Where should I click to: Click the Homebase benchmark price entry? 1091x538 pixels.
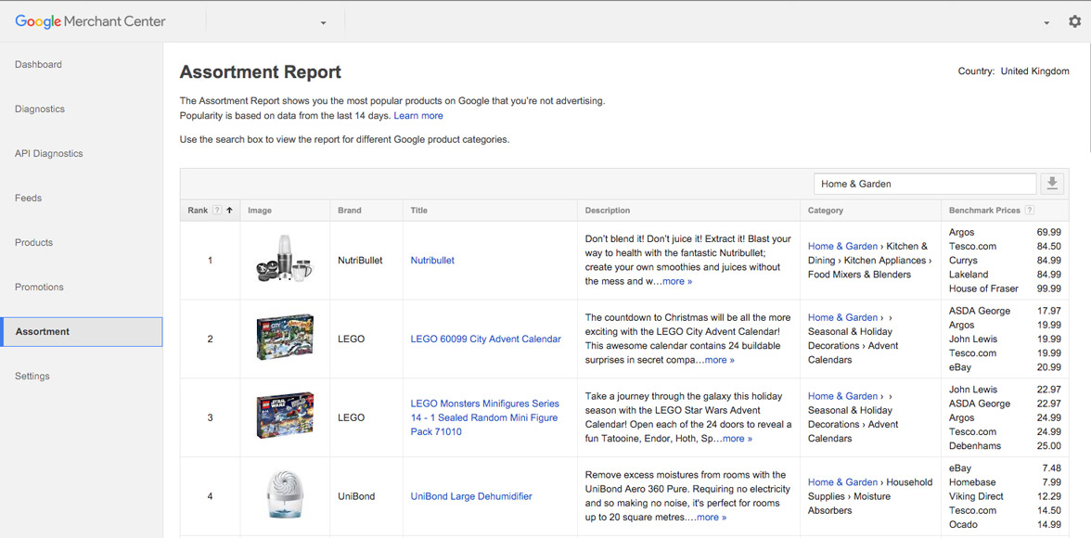click(x=1005, y=482)
